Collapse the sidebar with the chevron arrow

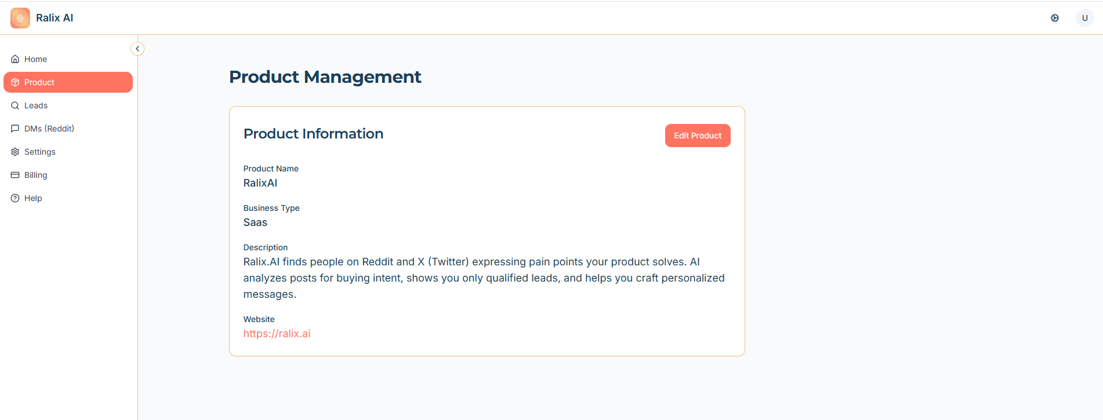pos(137,49)
